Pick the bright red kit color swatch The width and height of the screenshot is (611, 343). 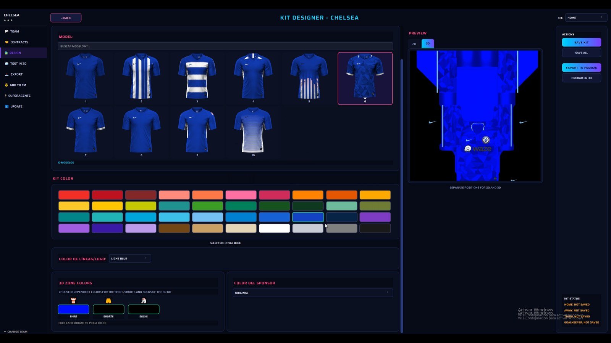[74, 195]
